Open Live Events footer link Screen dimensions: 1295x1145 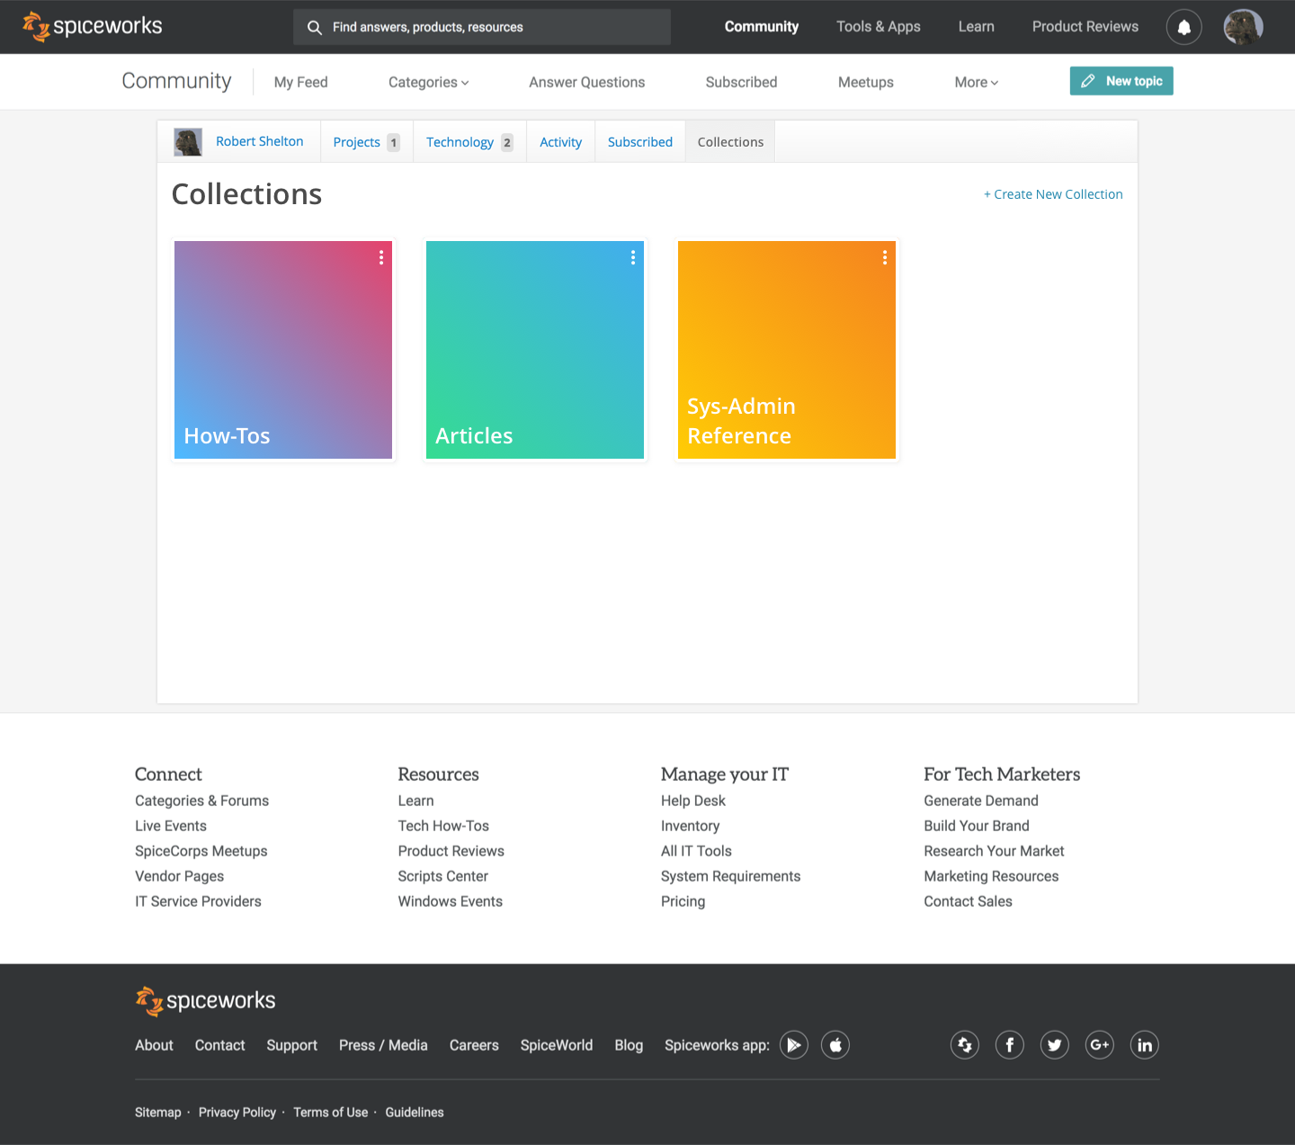coord(171,826)
